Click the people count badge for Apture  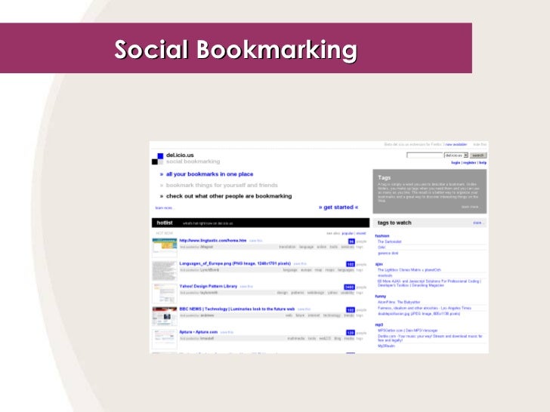pyautogui.click(x=350, y=333)
